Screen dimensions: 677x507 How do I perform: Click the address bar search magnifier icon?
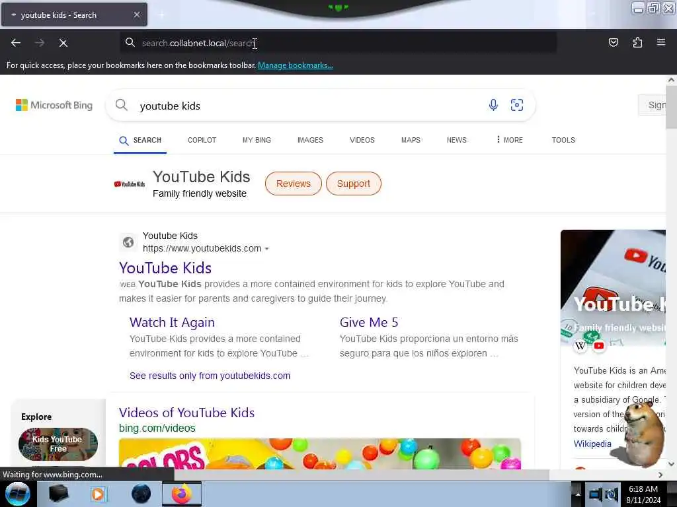(130, 42)
